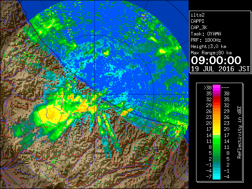
Task: Click the '-4' label at right legend bottom
Action: pos(226,177)
